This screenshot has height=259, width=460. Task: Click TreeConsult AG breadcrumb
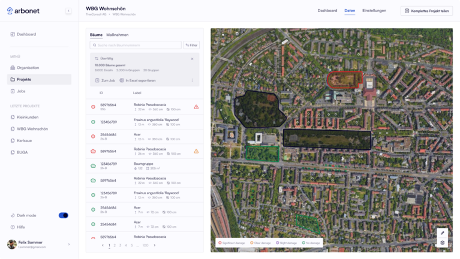pyautogui.click(x=96, y=14)
